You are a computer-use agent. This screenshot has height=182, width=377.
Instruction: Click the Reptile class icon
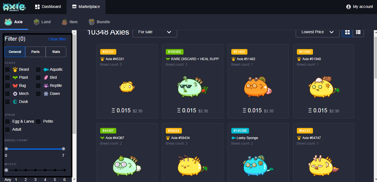46,85
